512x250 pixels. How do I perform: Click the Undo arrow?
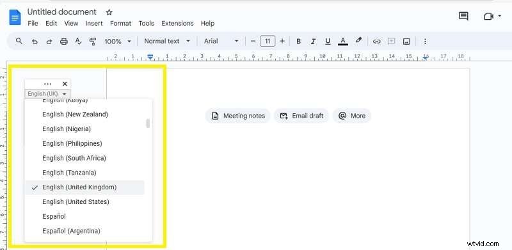35,42
